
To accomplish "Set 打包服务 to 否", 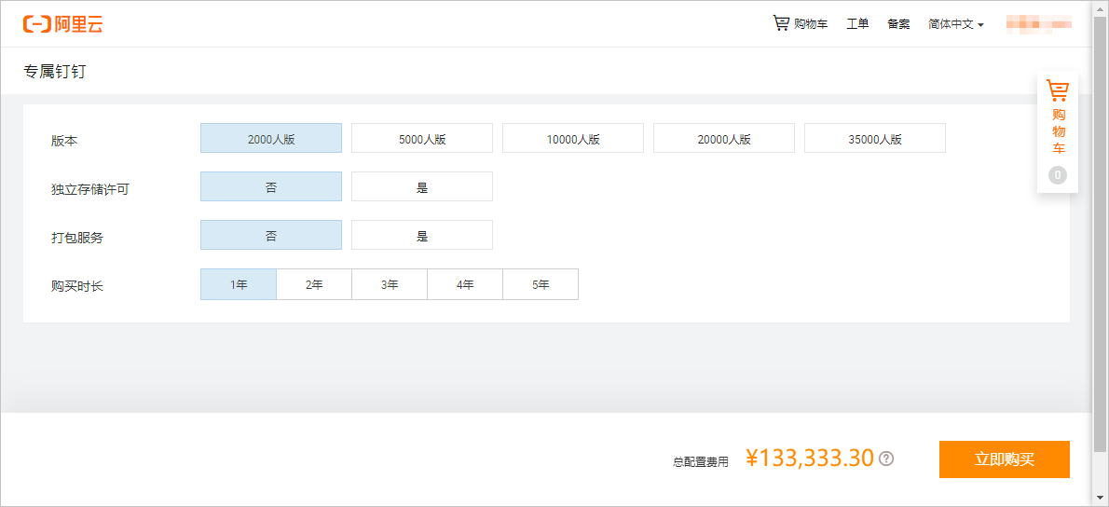I will point(271,235).
